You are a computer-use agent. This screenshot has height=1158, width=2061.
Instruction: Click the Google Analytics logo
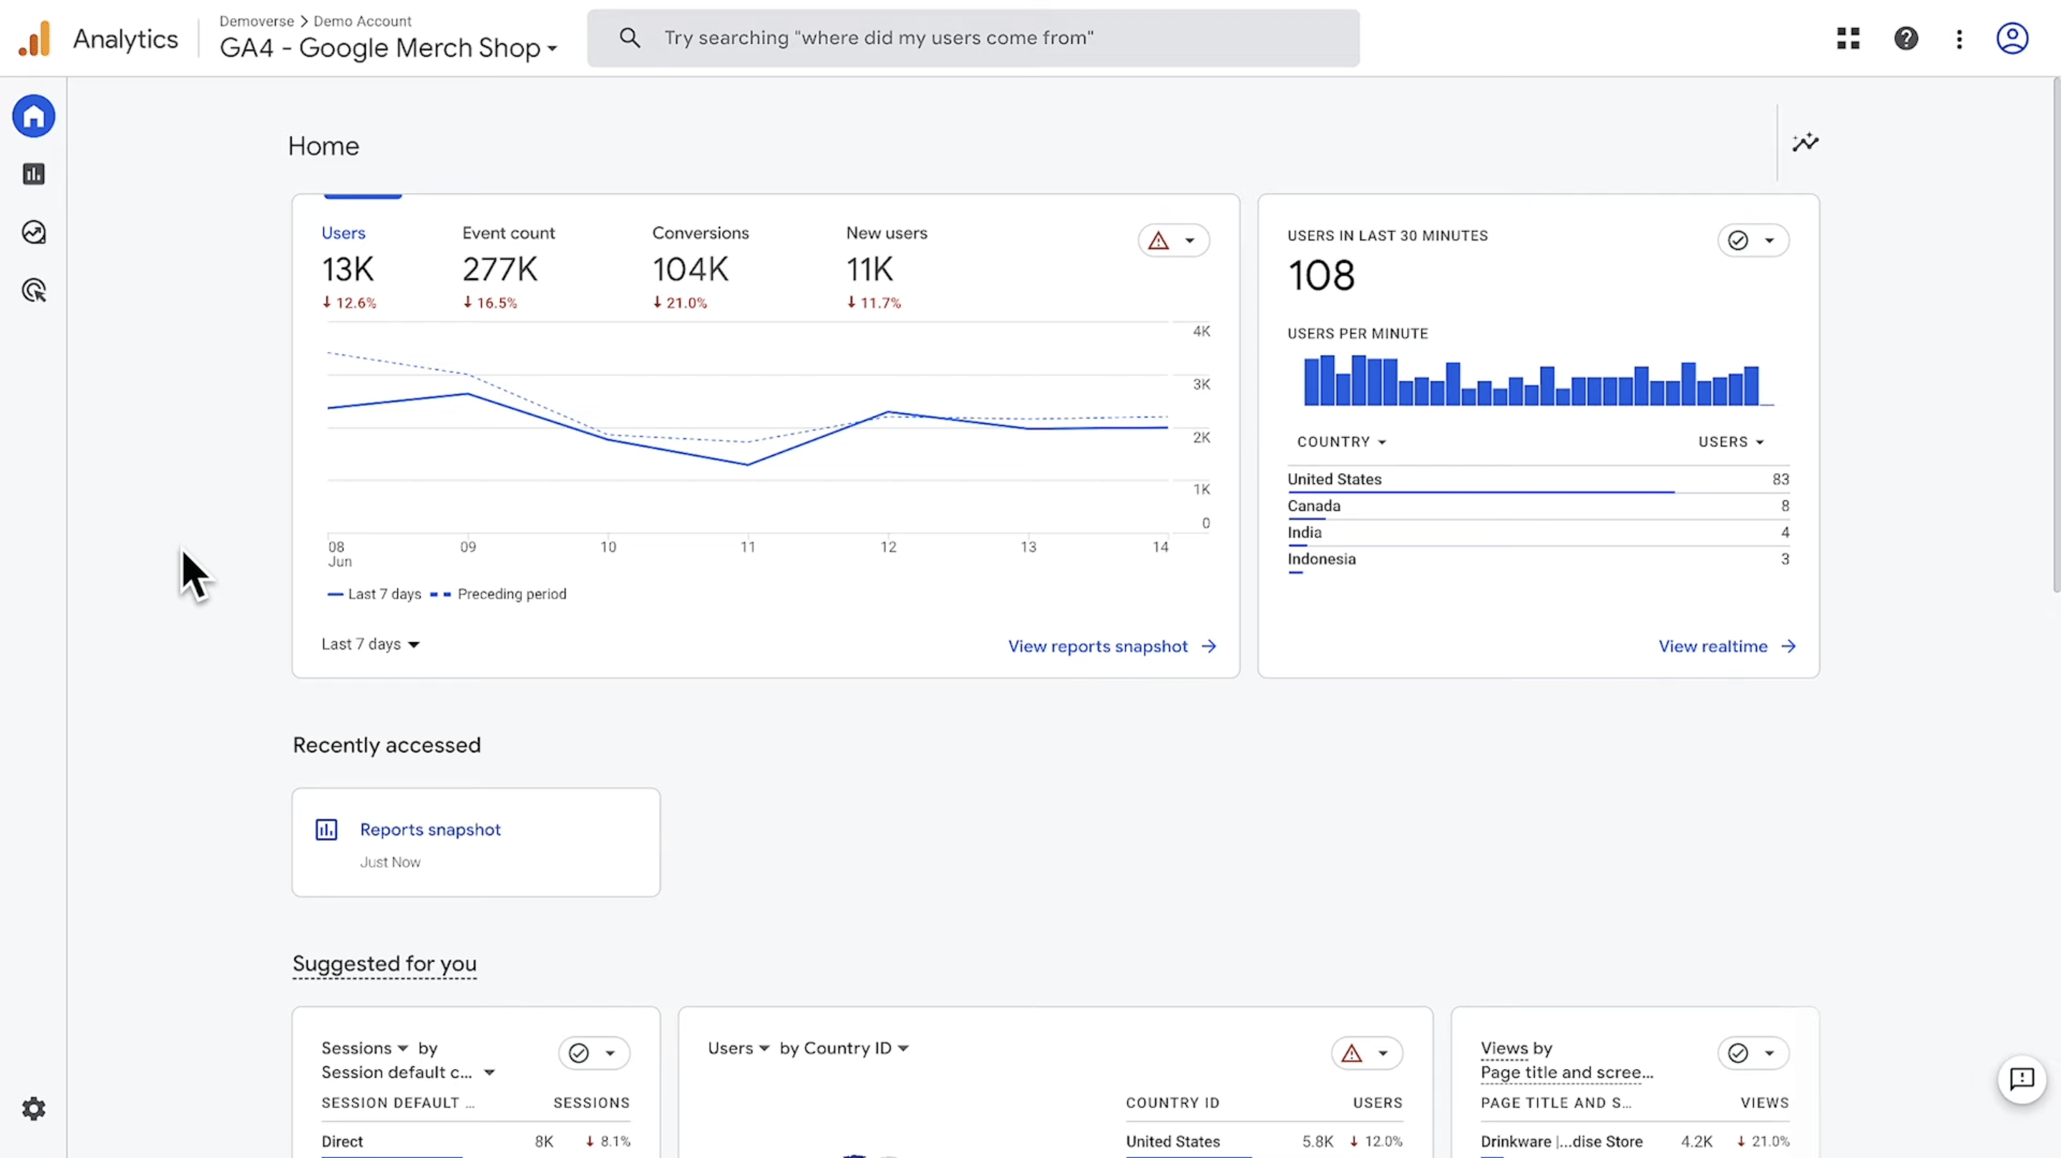click(x=34, y=39)
